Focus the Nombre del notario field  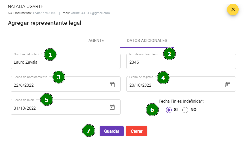coord(66,61)
